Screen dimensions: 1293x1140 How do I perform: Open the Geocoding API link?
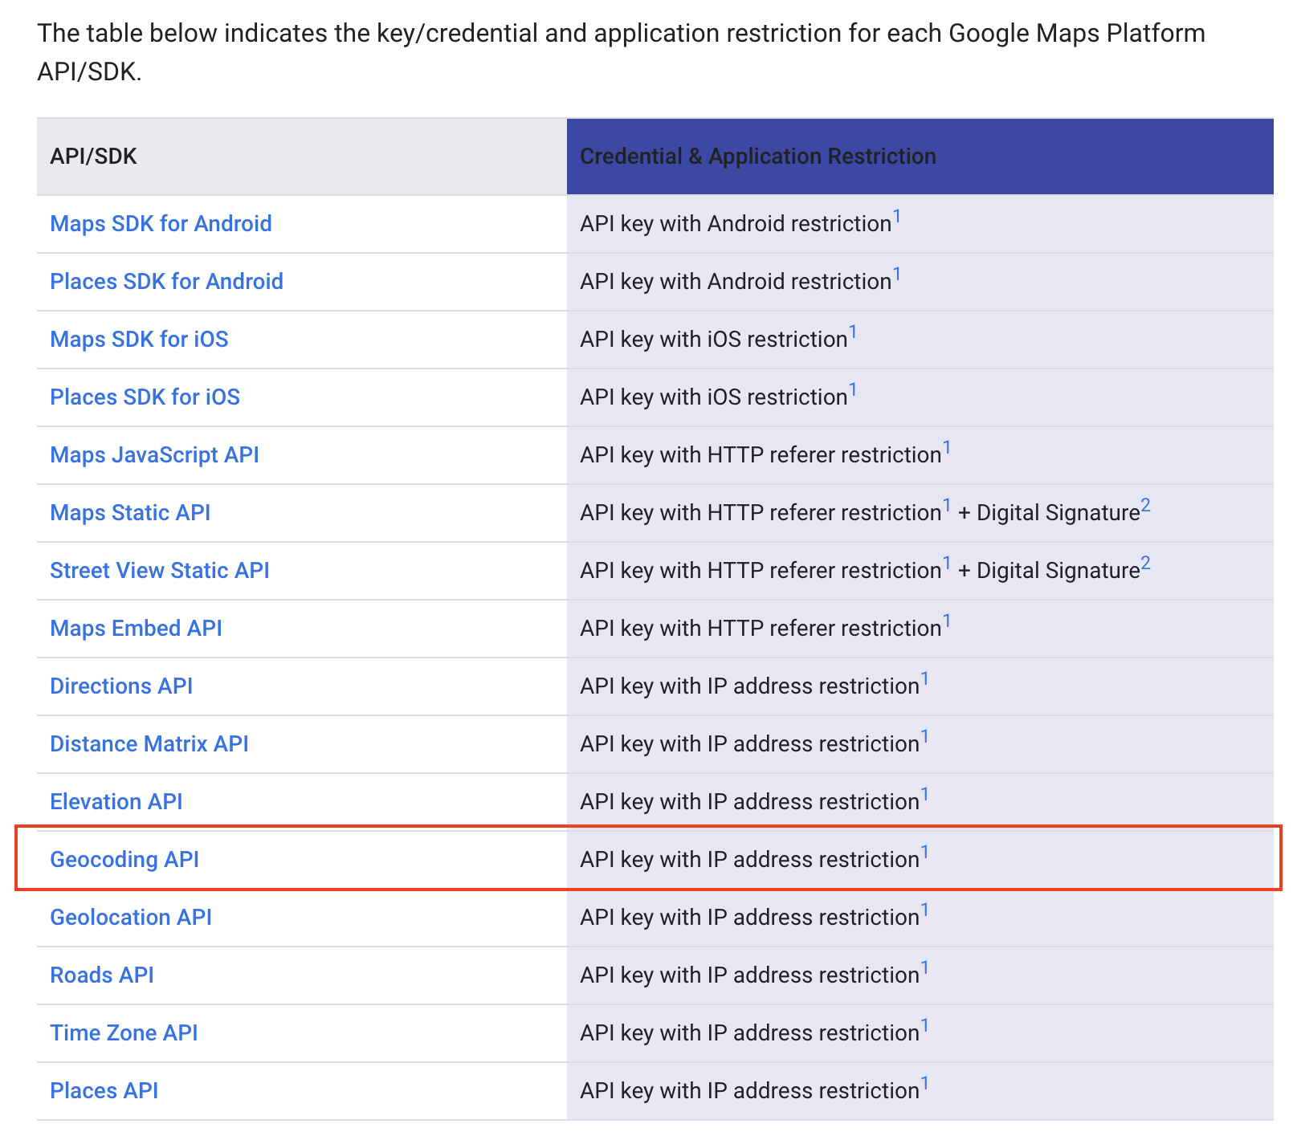coord(124,859)
